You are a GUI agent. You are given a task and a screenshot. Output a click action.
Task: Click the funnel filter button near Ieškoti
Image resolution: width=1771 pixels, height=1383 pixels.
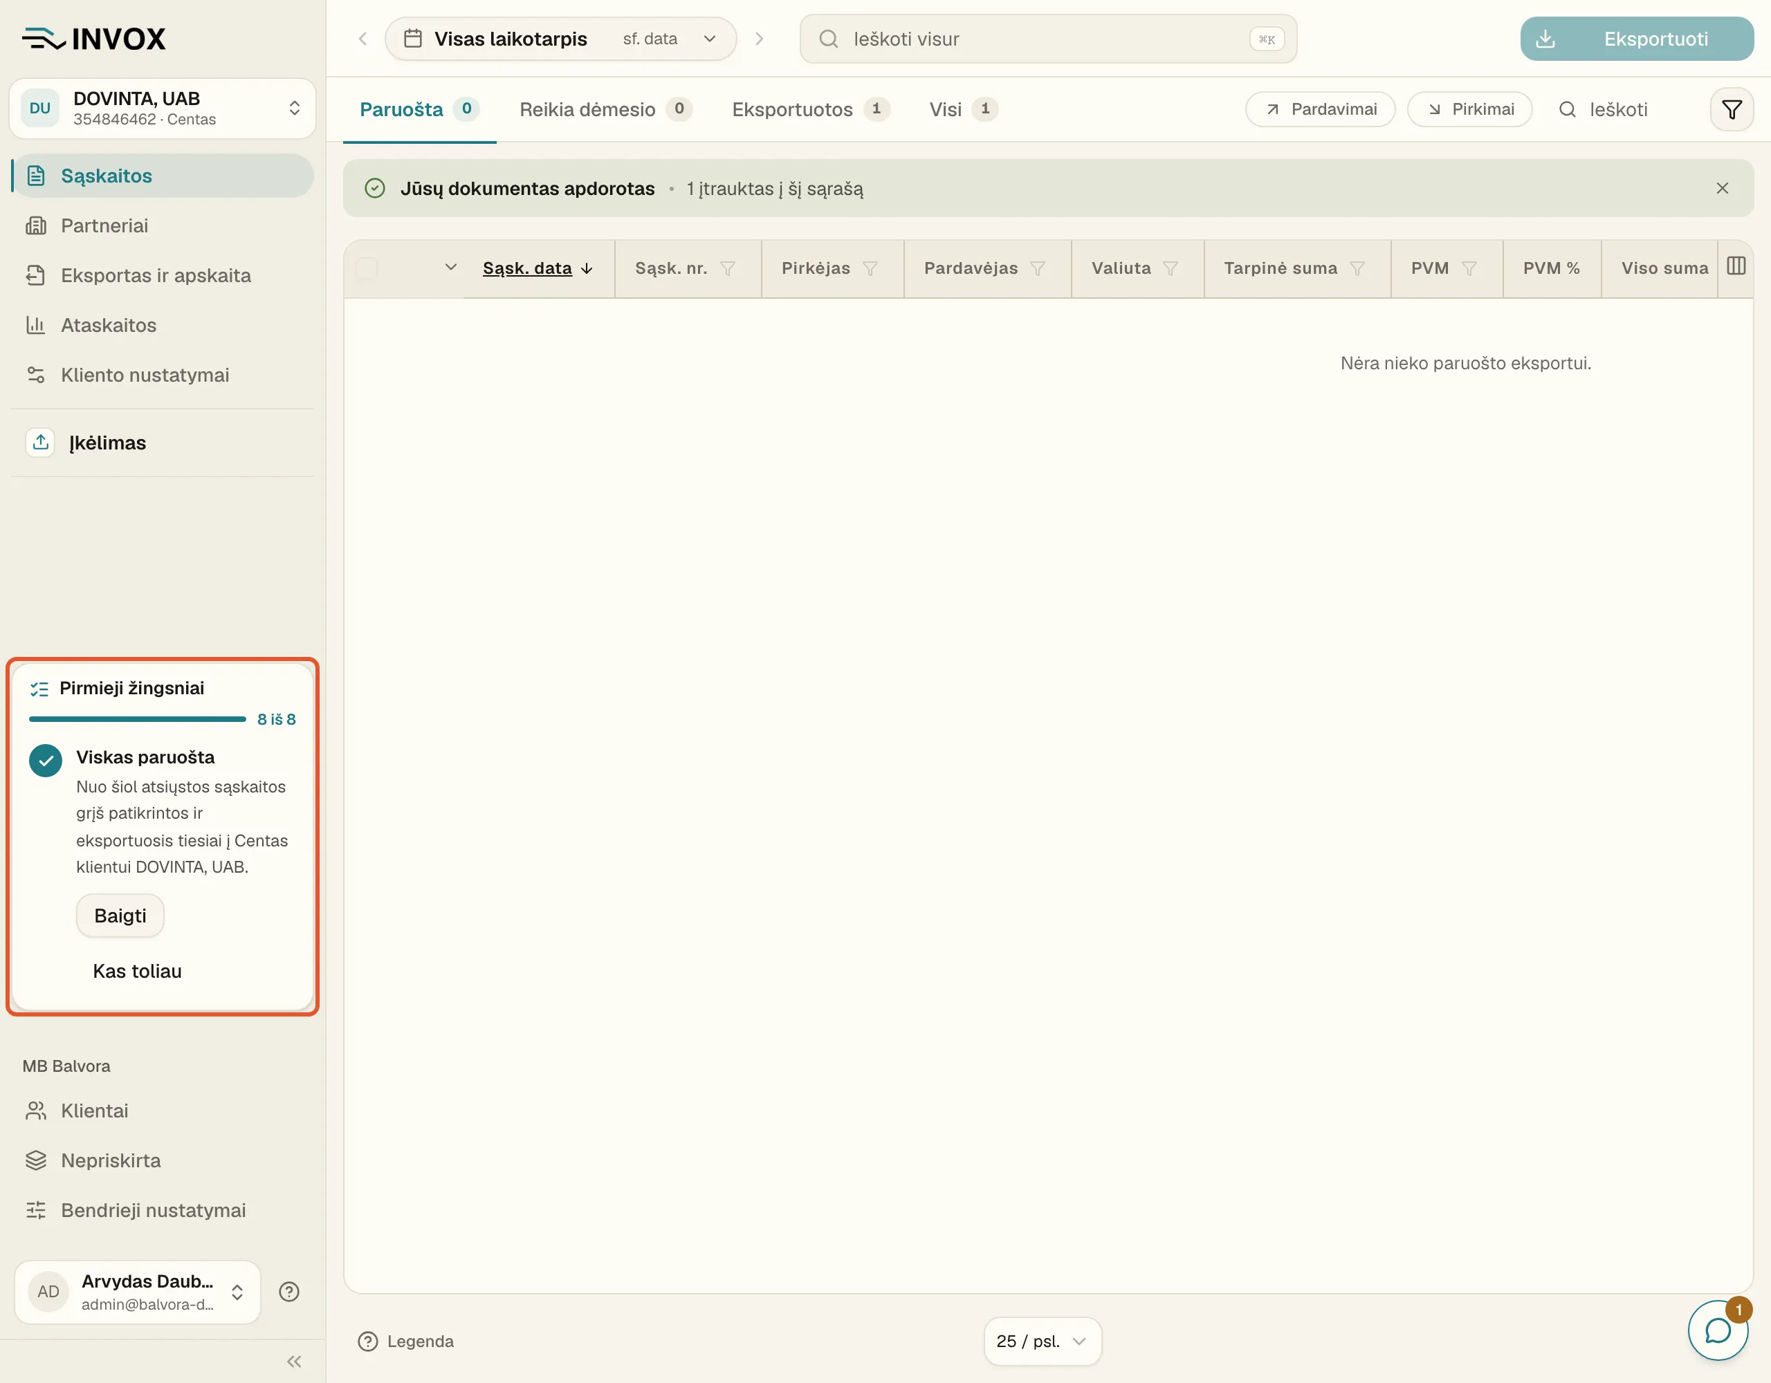(x=1732, y=109)
